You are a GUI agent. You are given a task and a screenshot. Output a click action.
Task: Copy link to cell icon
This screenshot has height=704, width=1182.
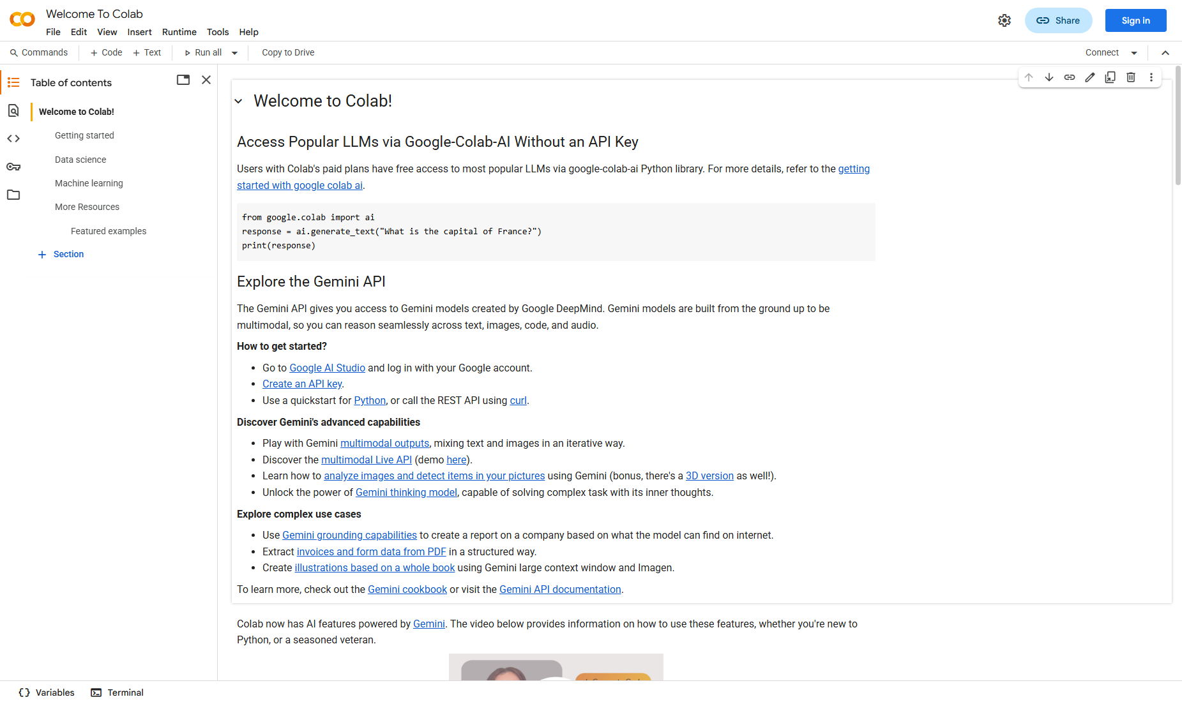point(1070,77)
